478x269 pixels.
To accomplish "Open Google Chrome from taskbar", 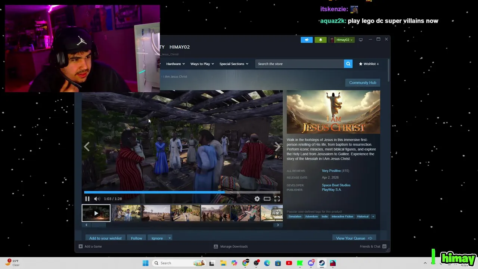I will coord(245,263).
